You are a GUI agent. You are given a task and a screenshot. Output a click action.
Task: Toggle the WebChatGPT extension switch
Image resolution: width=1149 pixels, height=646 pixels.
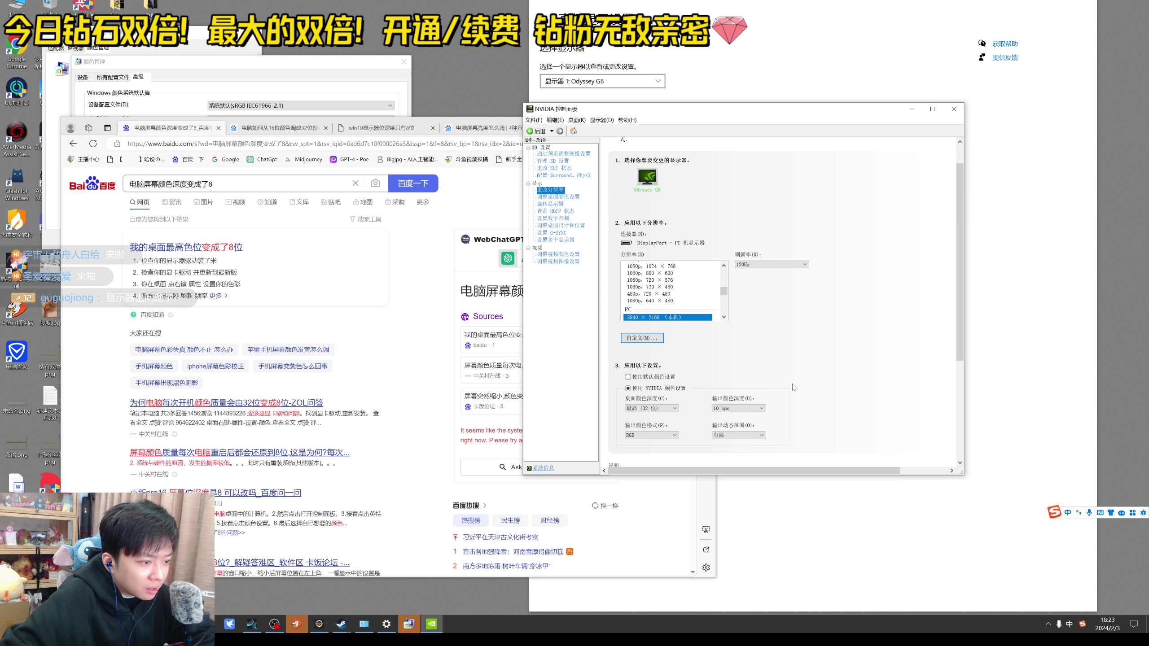pos(508,259)
